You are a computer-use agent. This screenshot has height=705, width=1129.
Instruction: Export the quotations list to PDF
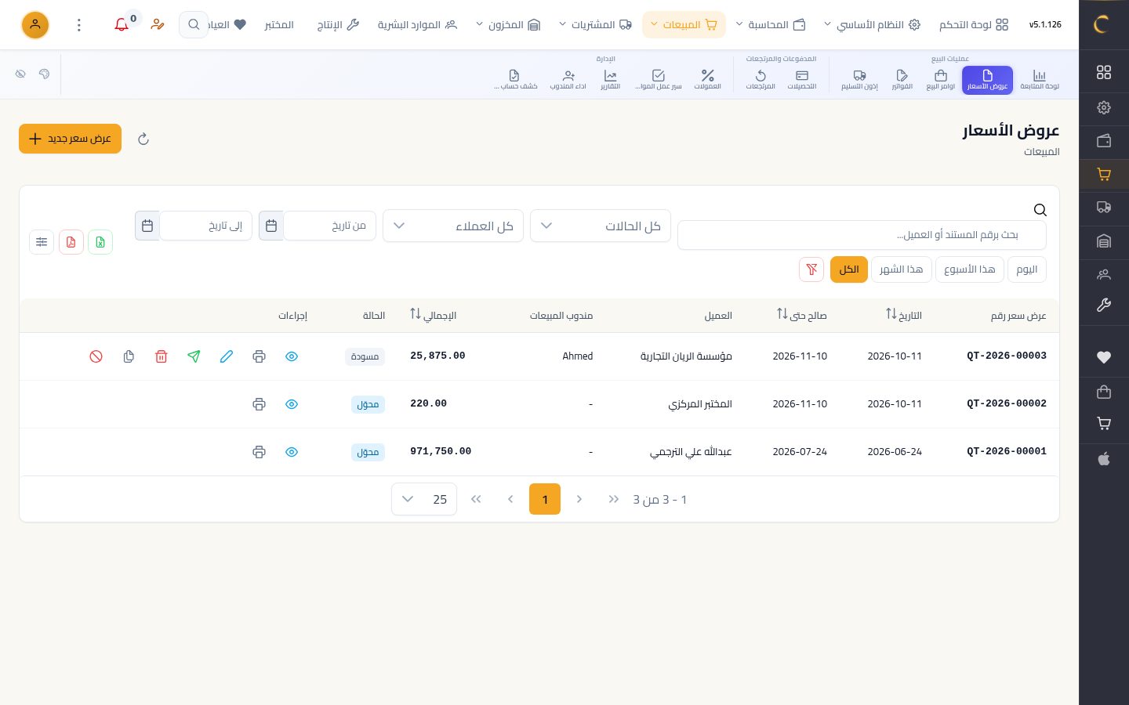(x=71, y=242)
